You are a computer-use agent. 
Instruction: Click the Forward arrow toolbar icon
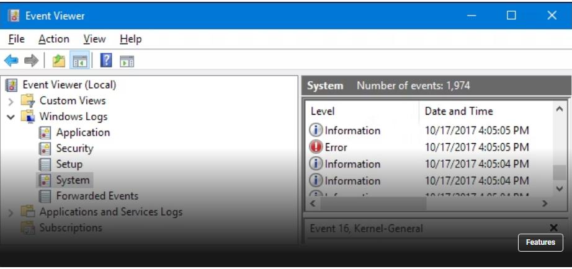[x=32, y=61]
